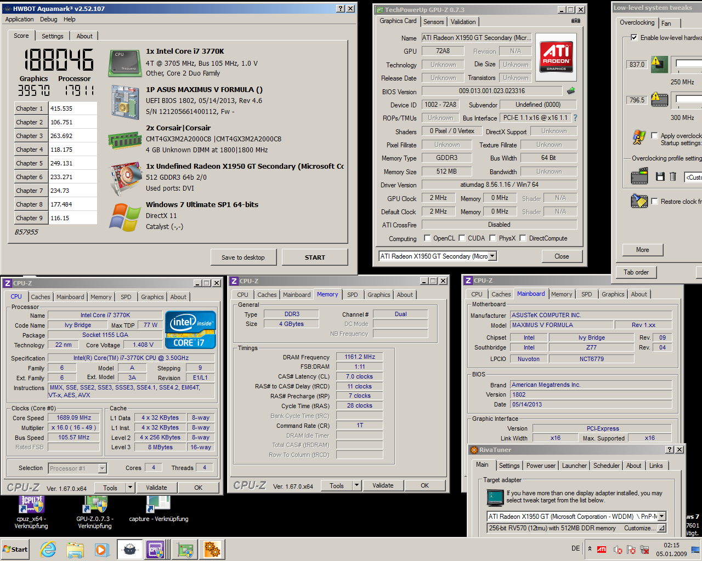Click the network disconnected tray icon
This screenshot has width=702, height=561.
tap(644, 549)
